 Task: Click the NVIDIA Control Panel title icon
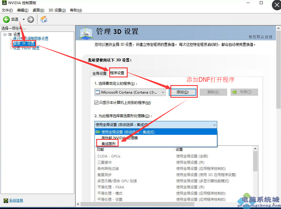click(4, 3)
